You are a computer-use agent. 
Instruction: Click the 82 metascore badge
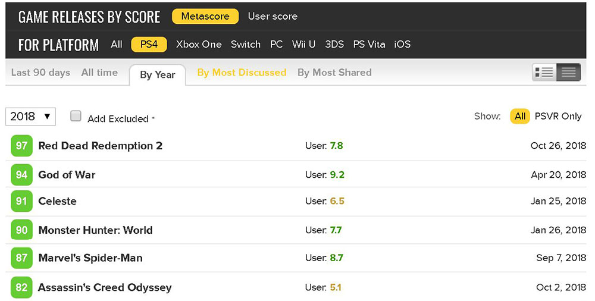point(21,287)
